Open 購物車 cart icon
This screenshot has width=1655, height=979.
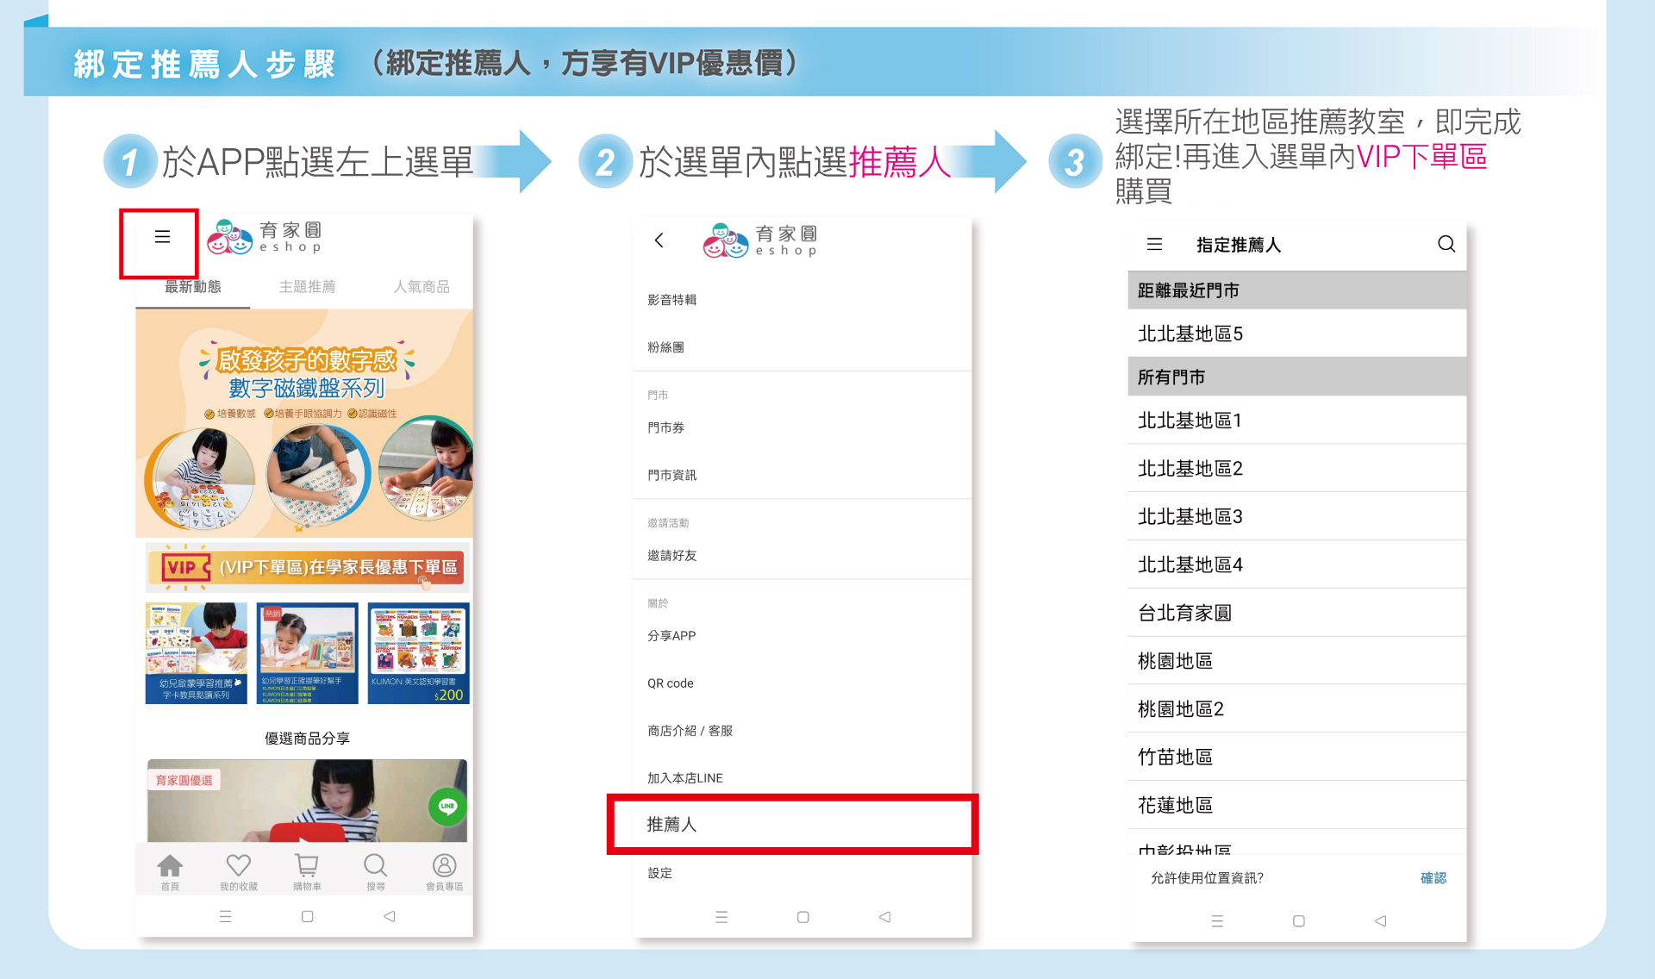coord(307,872)
